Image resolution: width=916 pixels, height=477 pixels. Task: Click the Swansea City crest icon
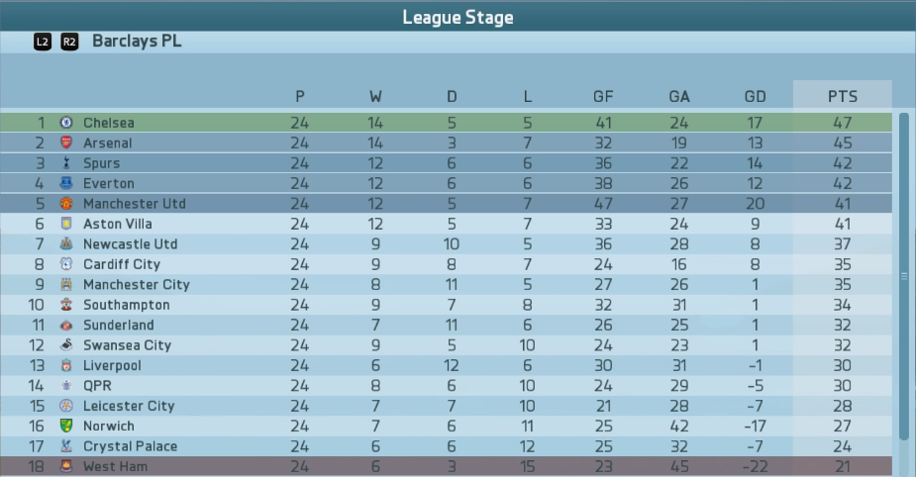(x=66, y=345)
